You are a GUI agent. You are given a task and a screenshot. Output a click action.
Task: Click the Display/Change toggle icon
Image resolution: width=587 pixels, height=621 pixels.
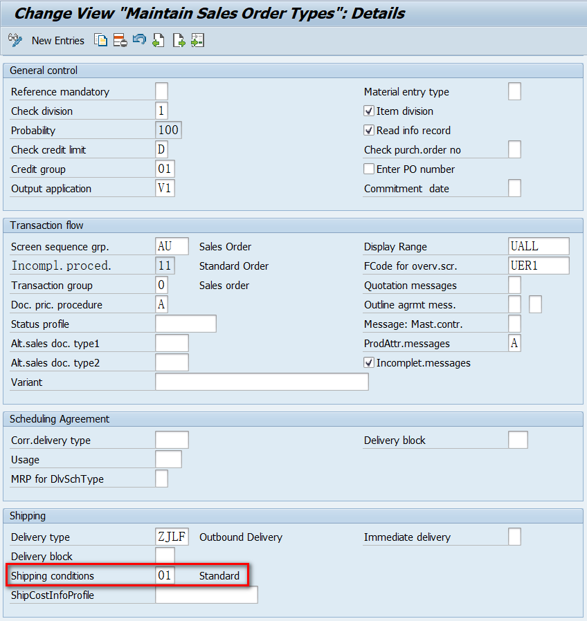pos(15,40)
